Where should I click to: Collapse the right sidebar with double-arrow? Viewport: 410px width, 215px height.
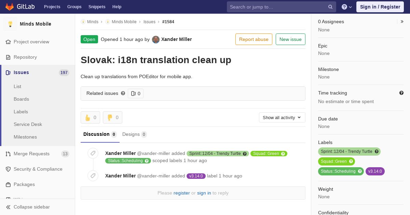pos(402,21)
